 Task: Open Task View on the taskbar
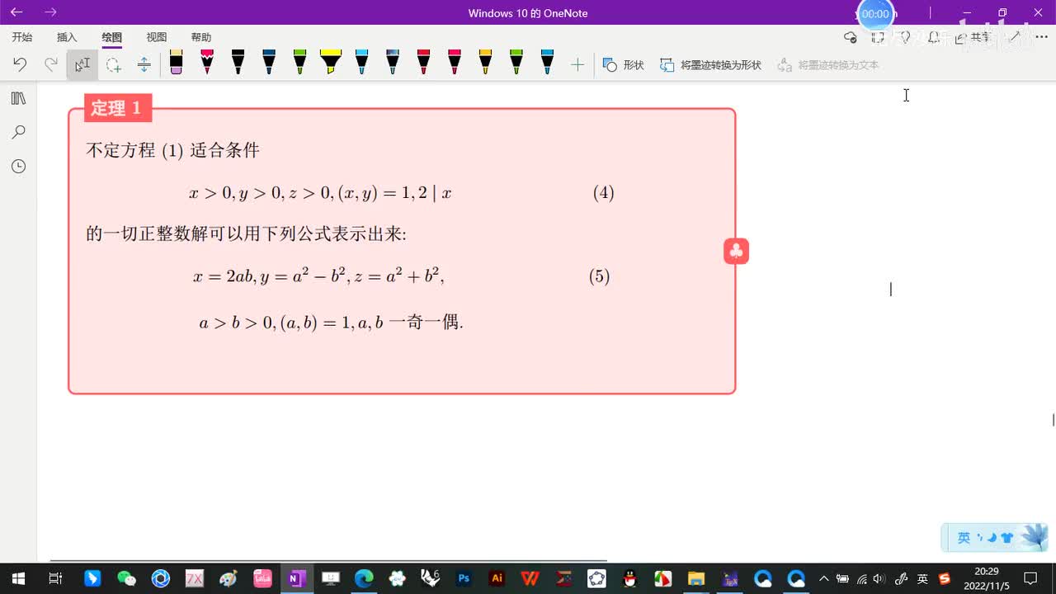55,578
